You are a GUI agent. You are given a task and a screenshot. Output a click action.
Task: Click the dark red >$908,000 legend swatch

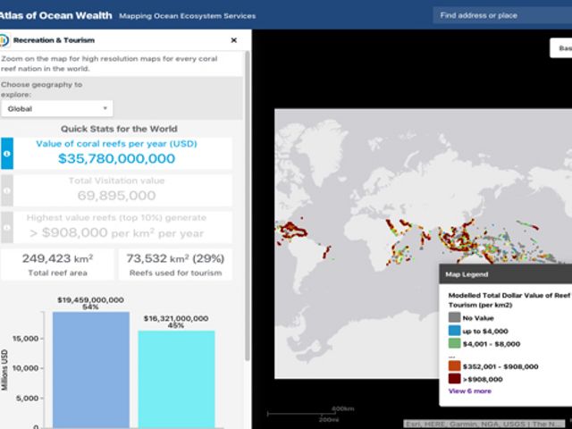pos(454,378)
